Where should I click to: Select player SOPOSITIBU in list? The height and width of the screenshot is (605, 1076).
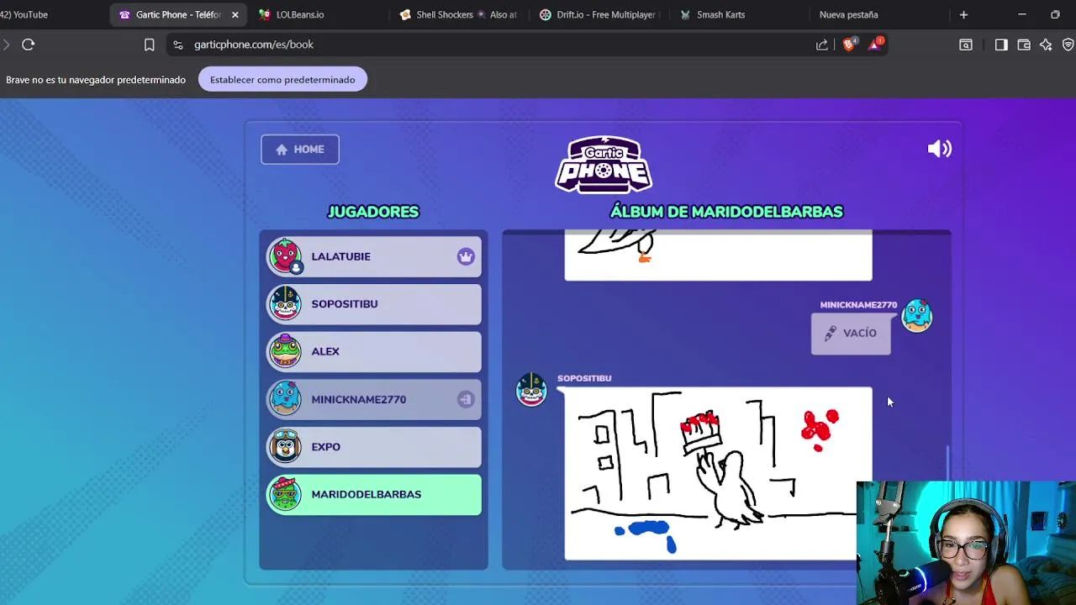374,304
